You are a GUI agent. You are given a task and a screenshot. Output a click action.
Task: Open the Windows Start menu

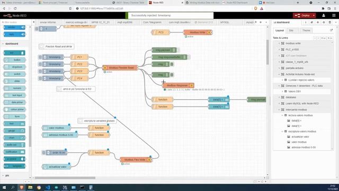(x=4, y=187)
